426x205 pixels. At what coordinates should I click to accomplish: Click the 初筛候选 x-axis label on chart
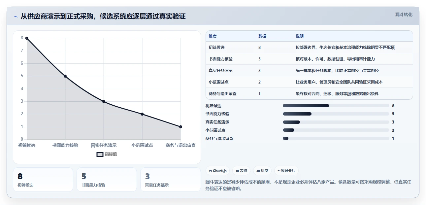[x=27, y=145]
